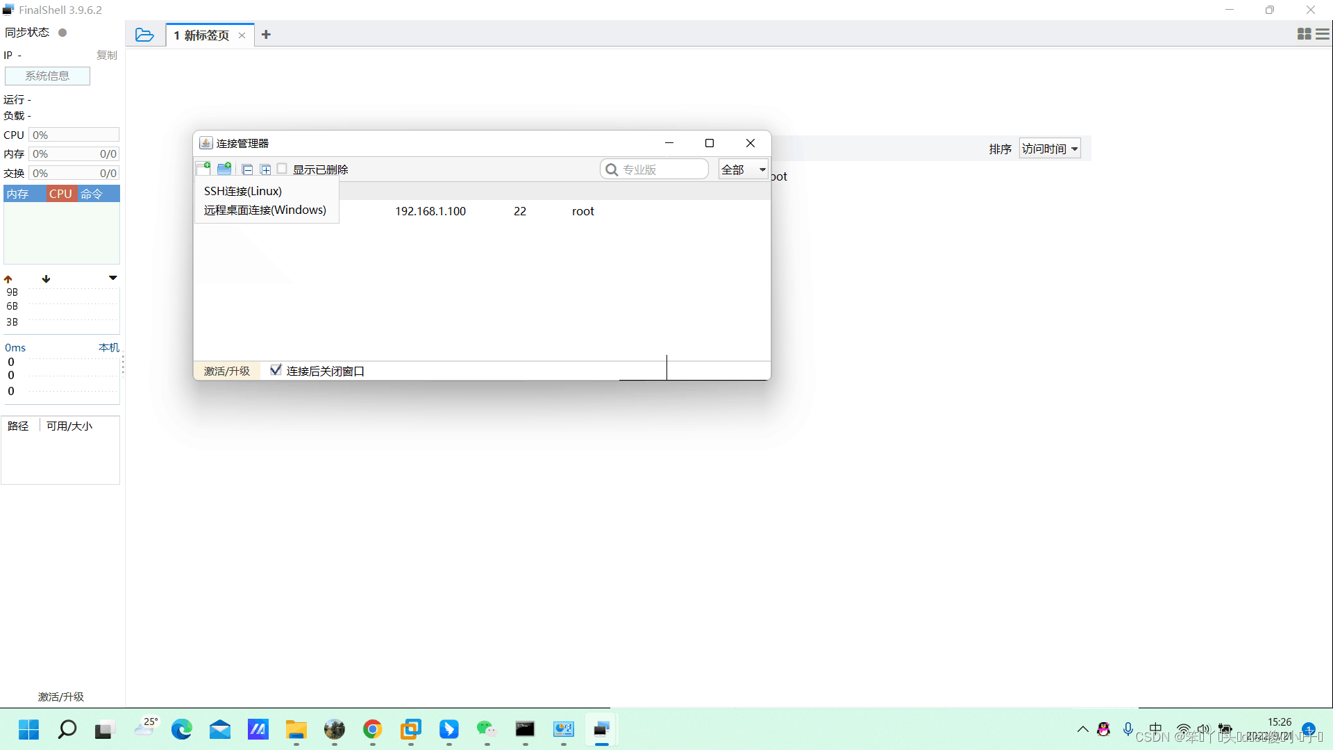1333x750 pixels.
Task: Uncheck 连接后关闭窗口 checkbox
Action: 276,370
